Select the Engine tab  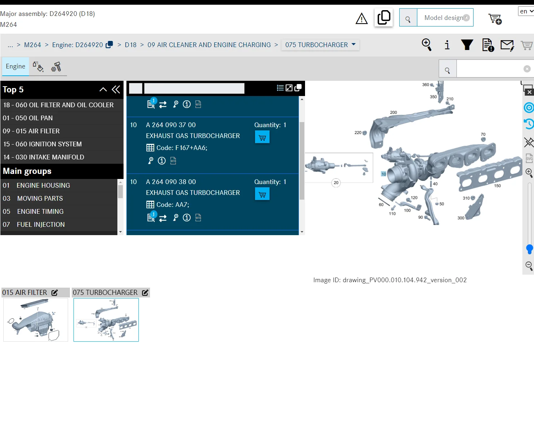point(16,66)
